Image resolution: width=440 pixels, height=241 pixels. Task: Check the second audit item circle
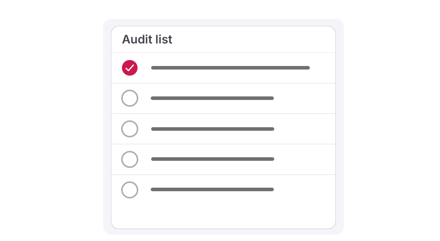[130, 98]
